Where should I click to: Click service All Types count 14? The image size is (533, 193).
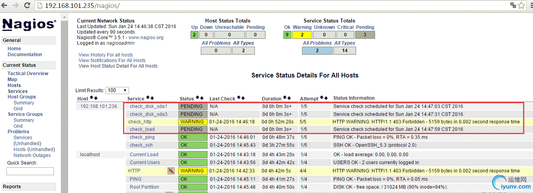point(344,51)
